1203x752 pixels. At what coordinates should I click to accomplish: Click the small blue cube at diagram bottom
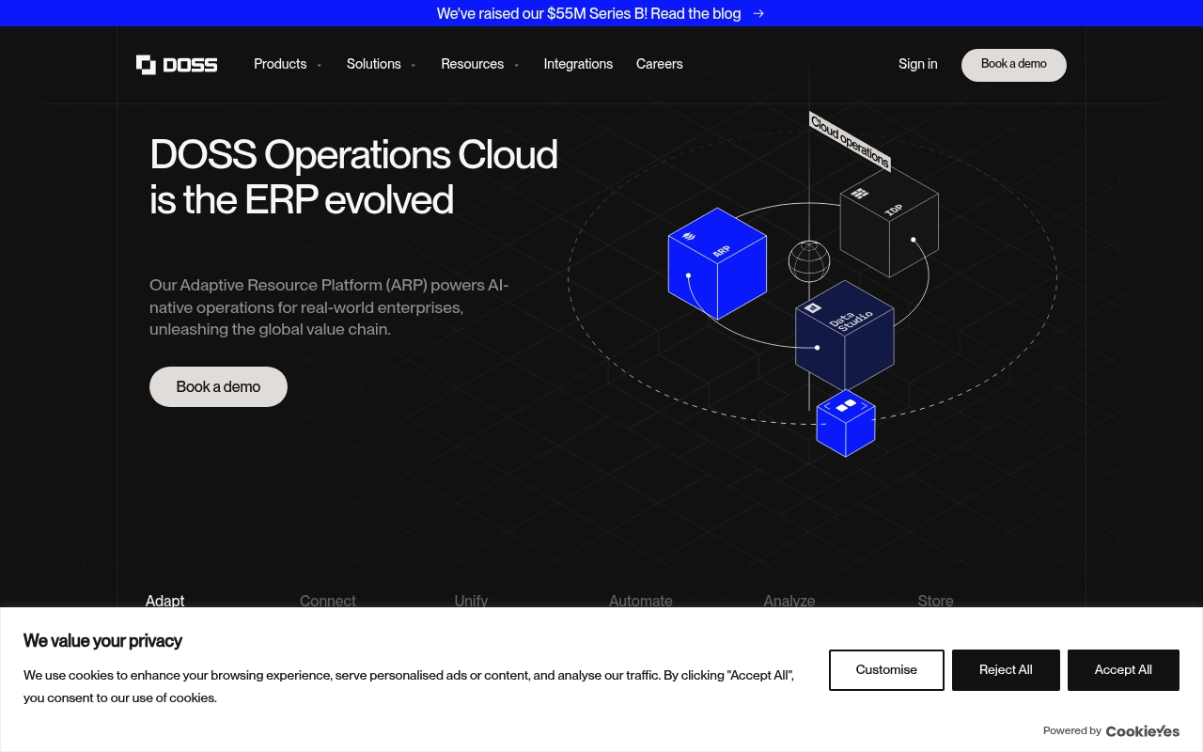[846, 423]
